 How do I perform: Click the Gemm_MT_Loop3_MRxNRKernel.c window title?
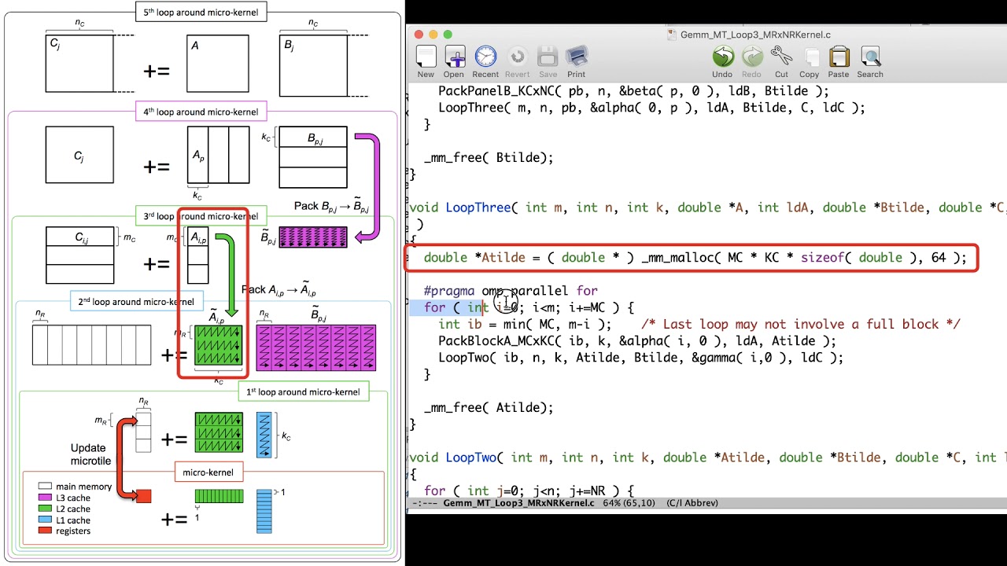pyautogui.click(x=755, y=35)
